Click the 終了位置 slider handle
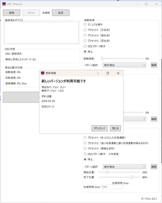Viewport: 162px width, 203px height. (x=132, y=177)
